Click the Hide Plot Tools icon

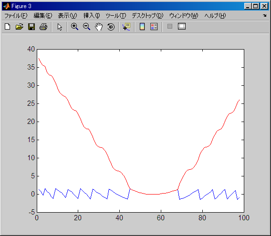tap(170, 26)
